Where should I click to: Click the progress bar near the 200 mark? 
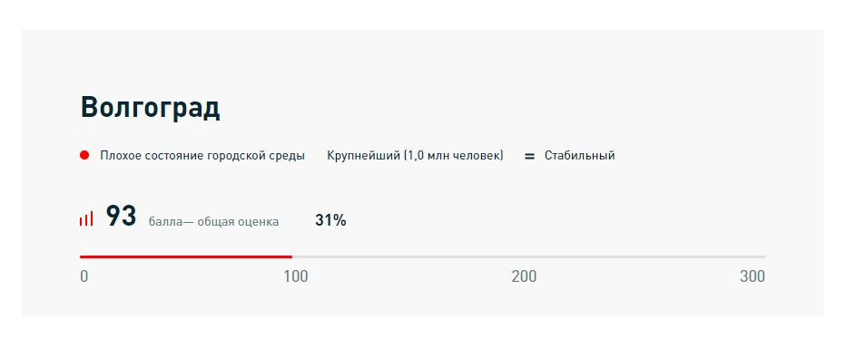pyautogui.click(x=525, y=256)
